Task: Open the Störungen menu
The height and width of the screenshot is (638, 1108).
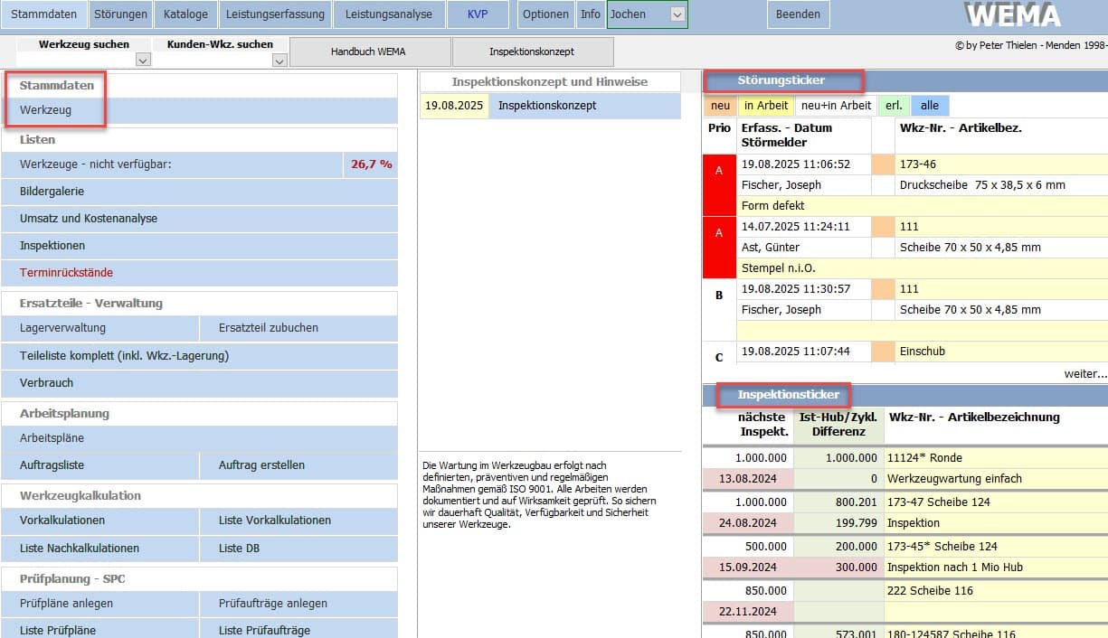Action: [x=120, y=14]
